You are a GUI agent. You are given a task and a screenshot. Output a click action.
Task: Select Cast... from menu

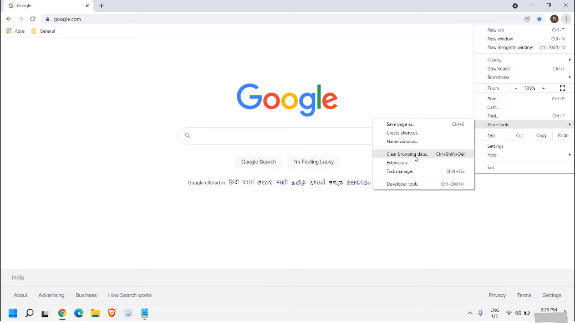[x=525, y=107]
